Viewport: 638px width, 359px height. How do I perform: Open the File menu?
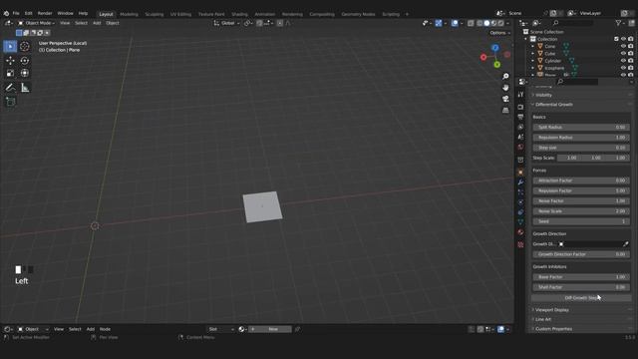pos(16,13)
